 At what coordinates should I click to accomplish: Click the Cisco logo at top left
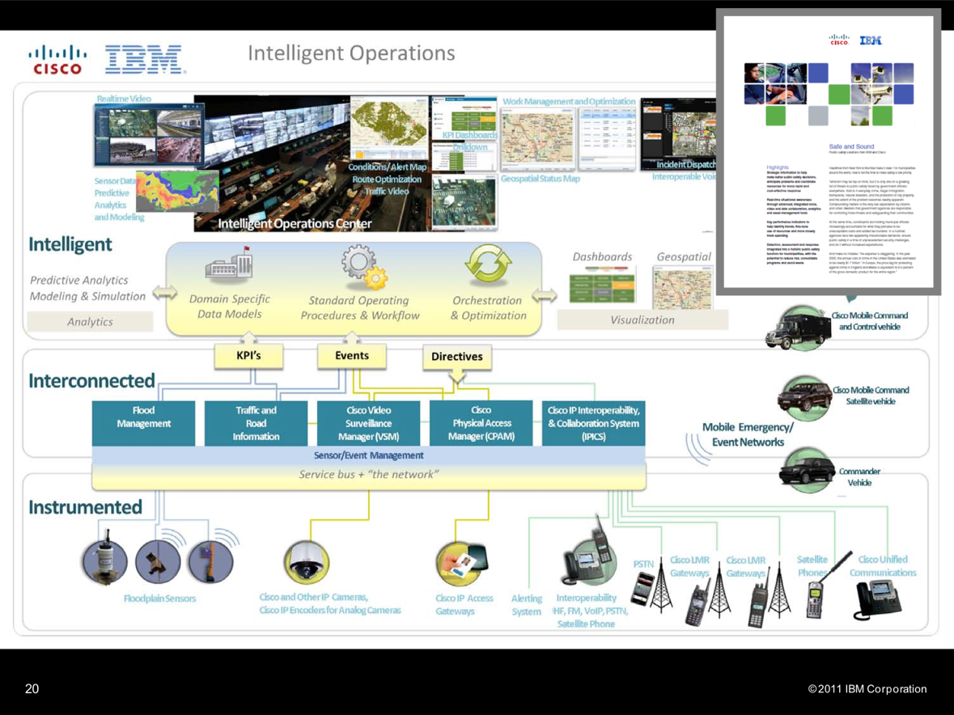[x=57, y=60]
